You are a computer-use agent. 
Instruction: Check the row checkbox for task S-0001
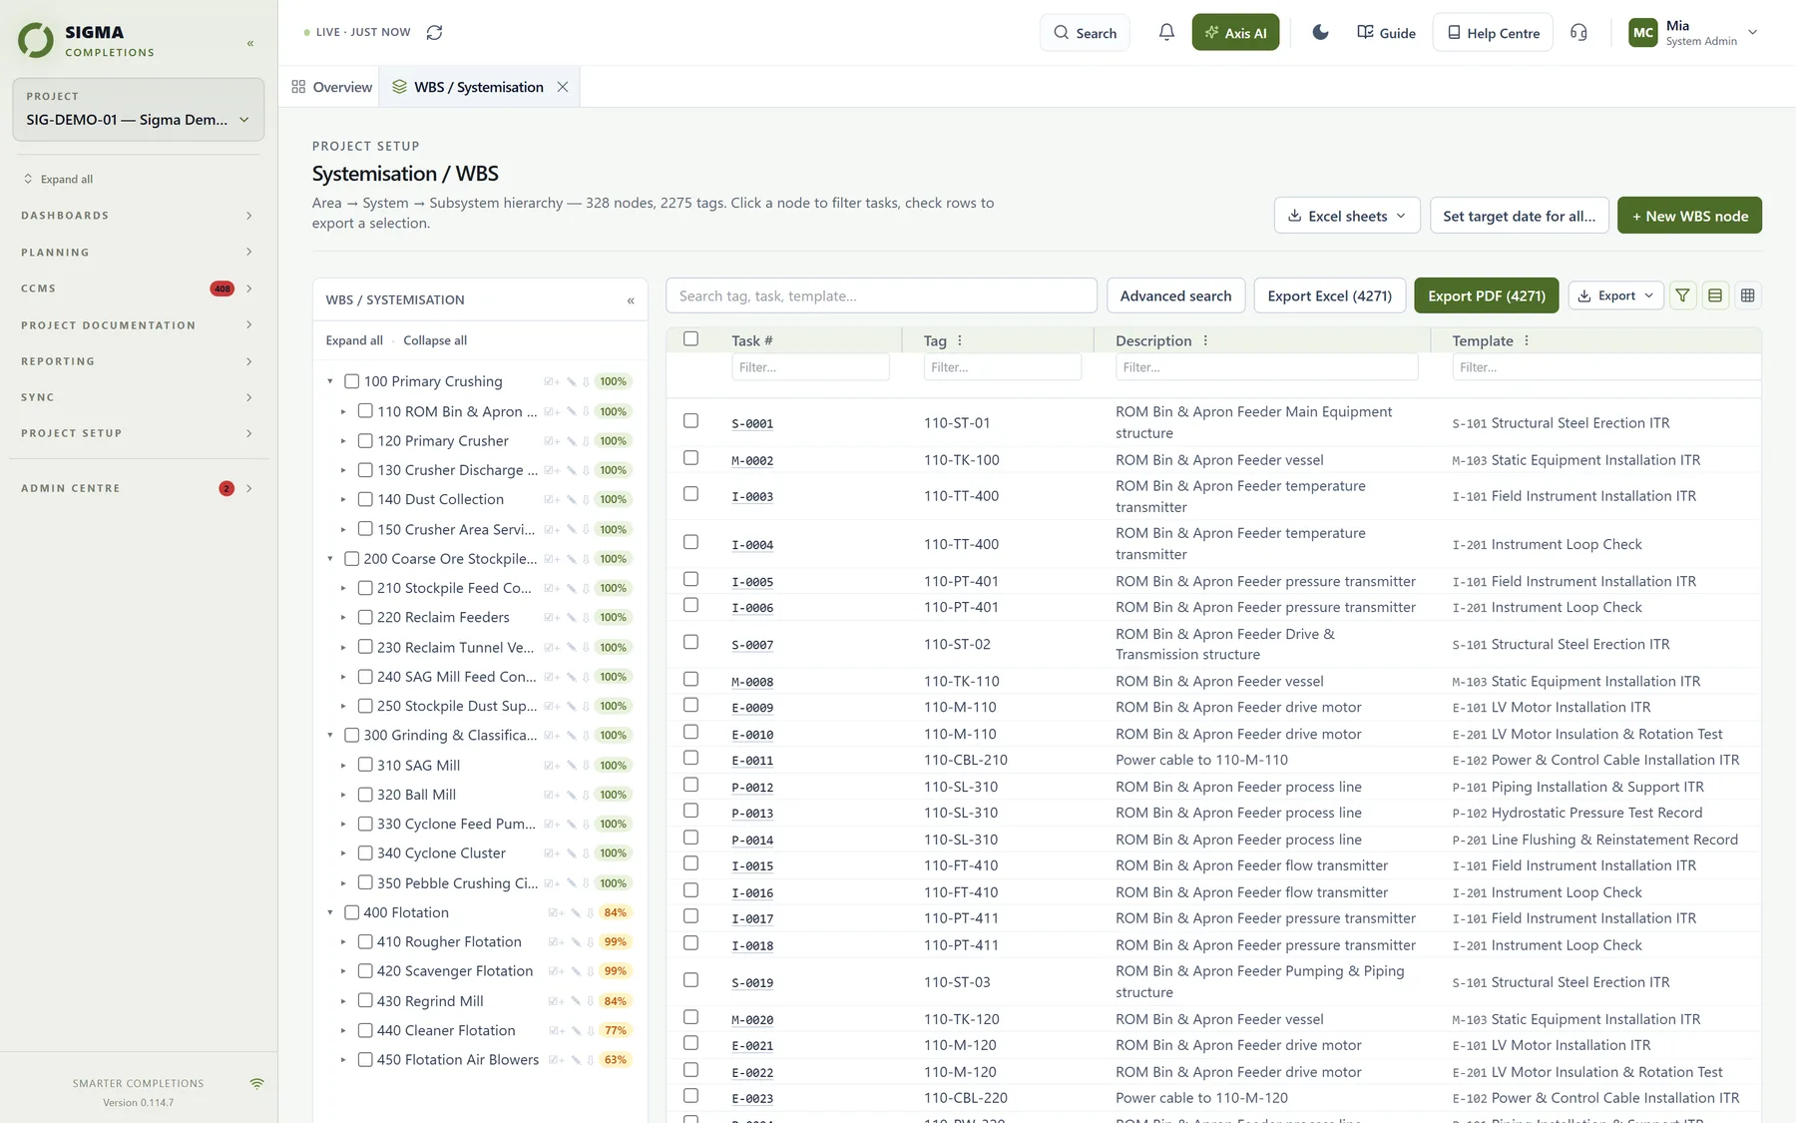coord(690,420)
